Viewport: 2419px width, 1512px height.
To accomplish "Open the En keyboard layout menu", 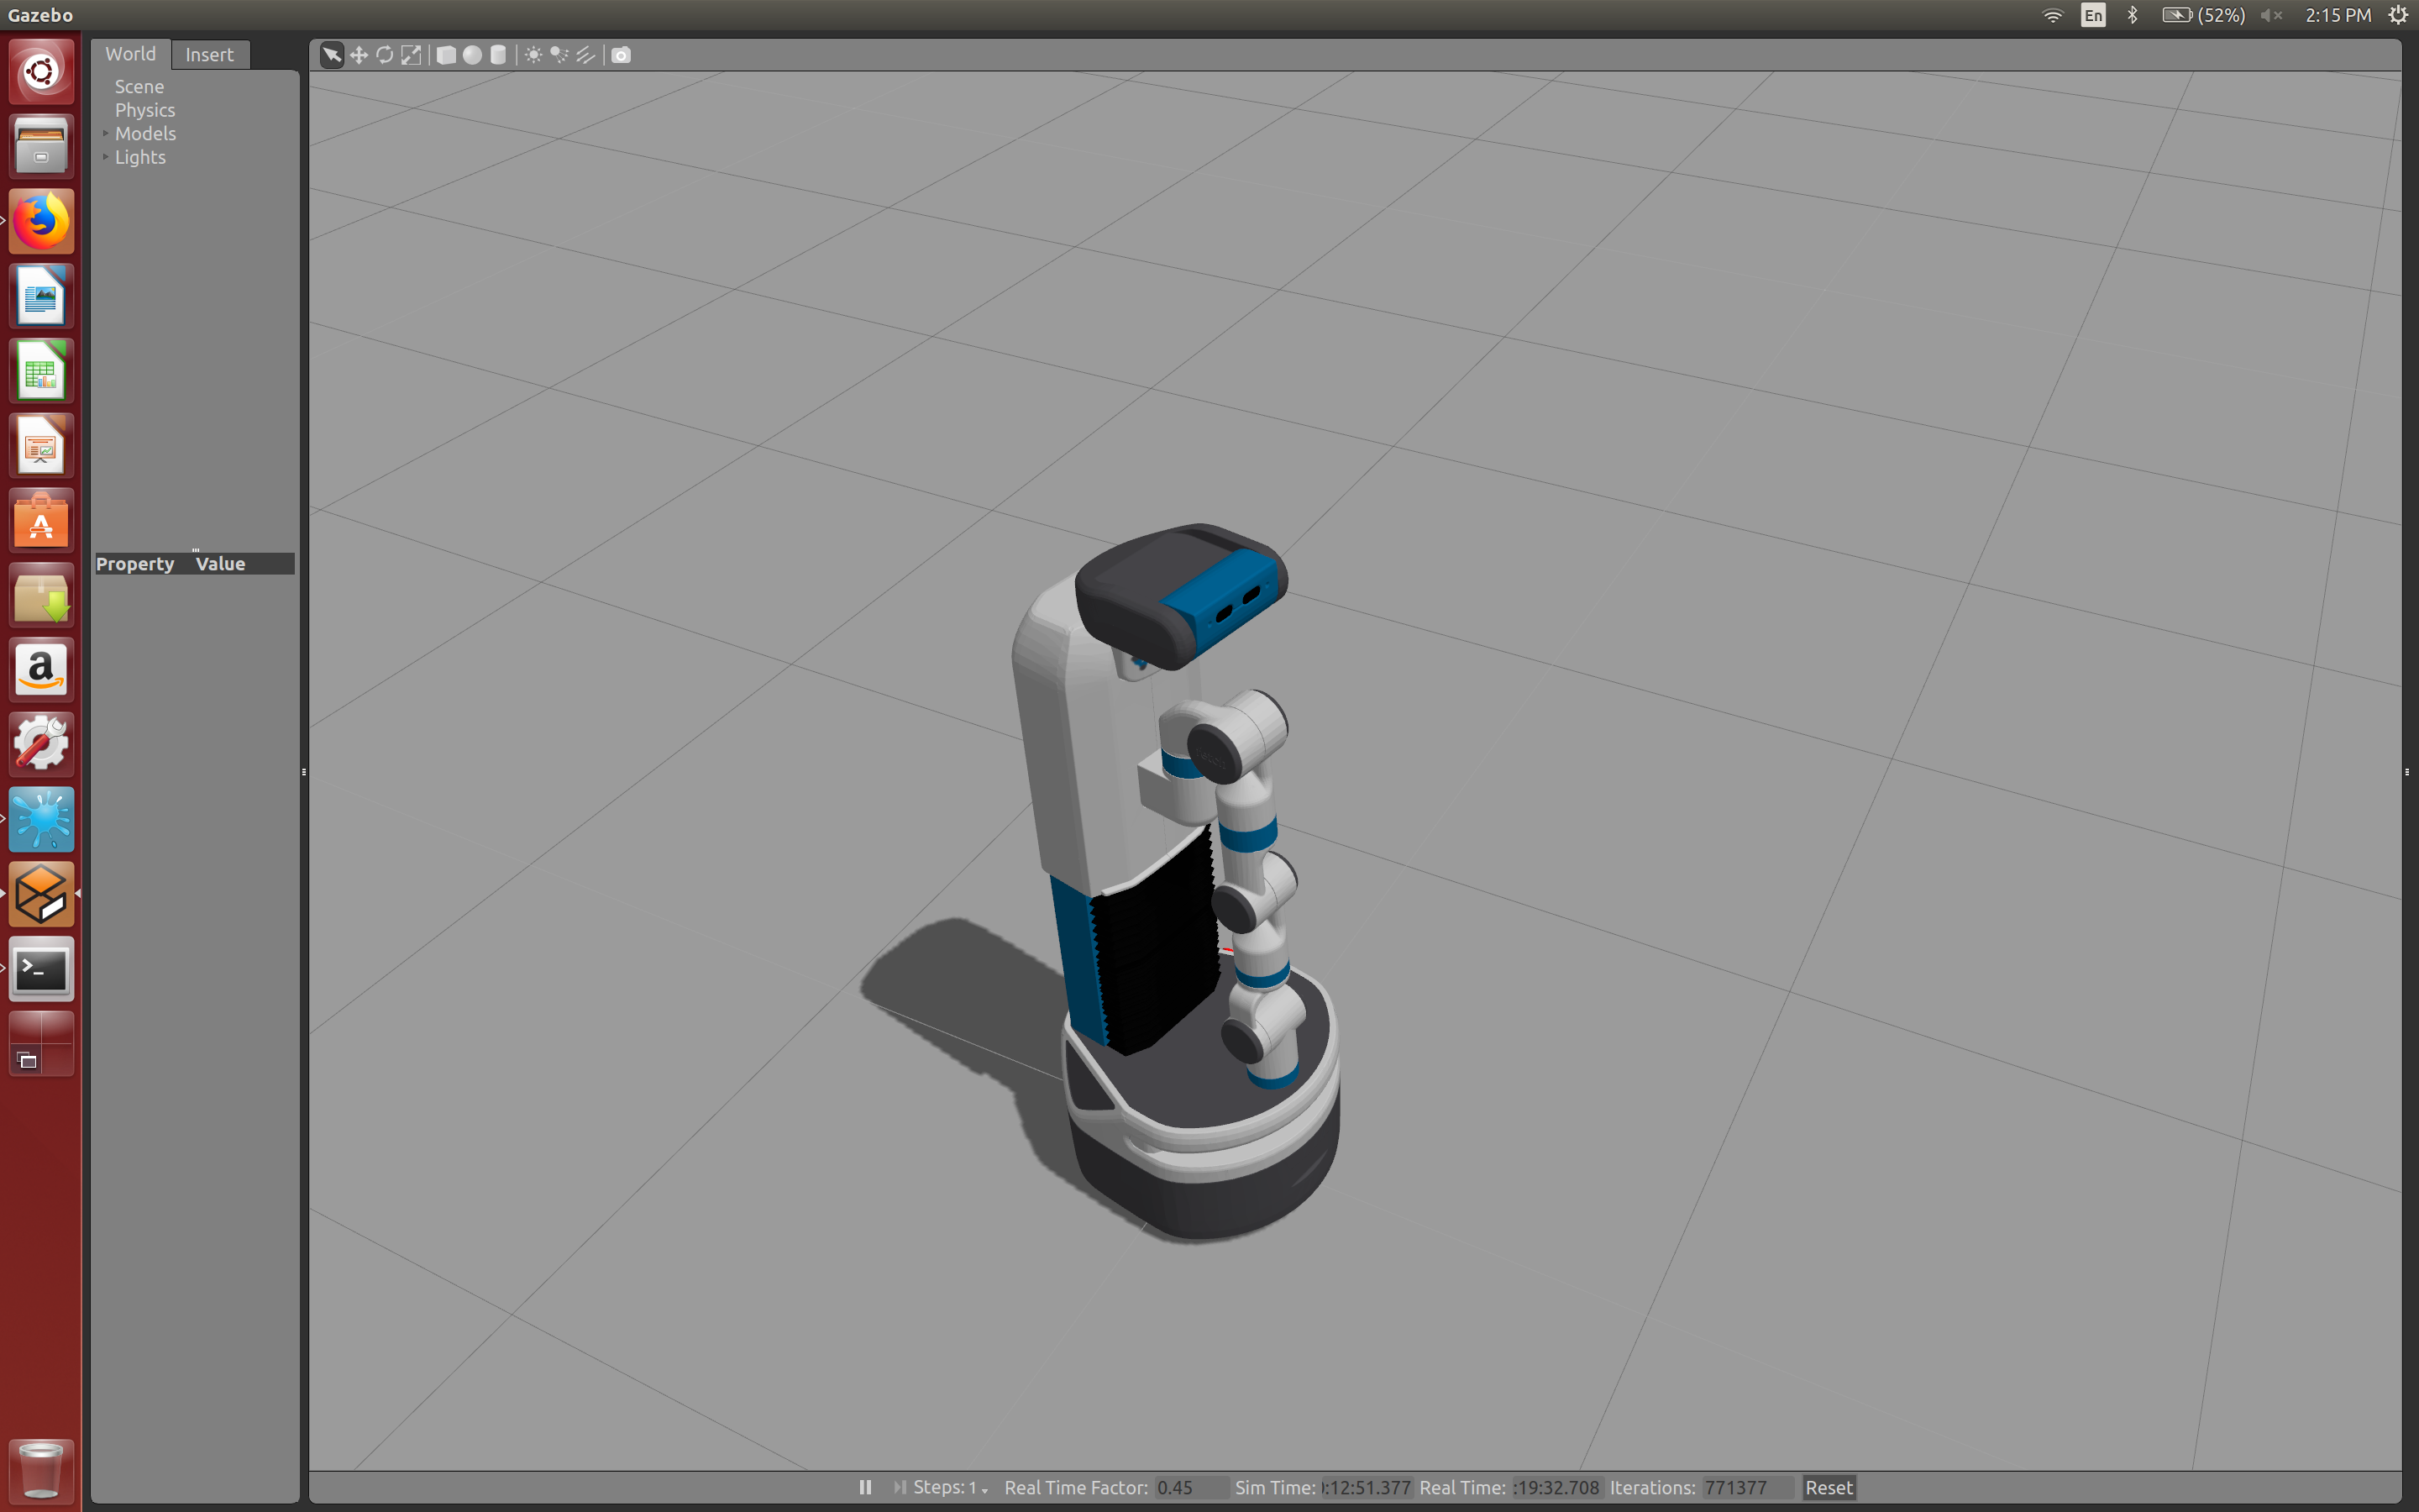I will click(2093, 15).
